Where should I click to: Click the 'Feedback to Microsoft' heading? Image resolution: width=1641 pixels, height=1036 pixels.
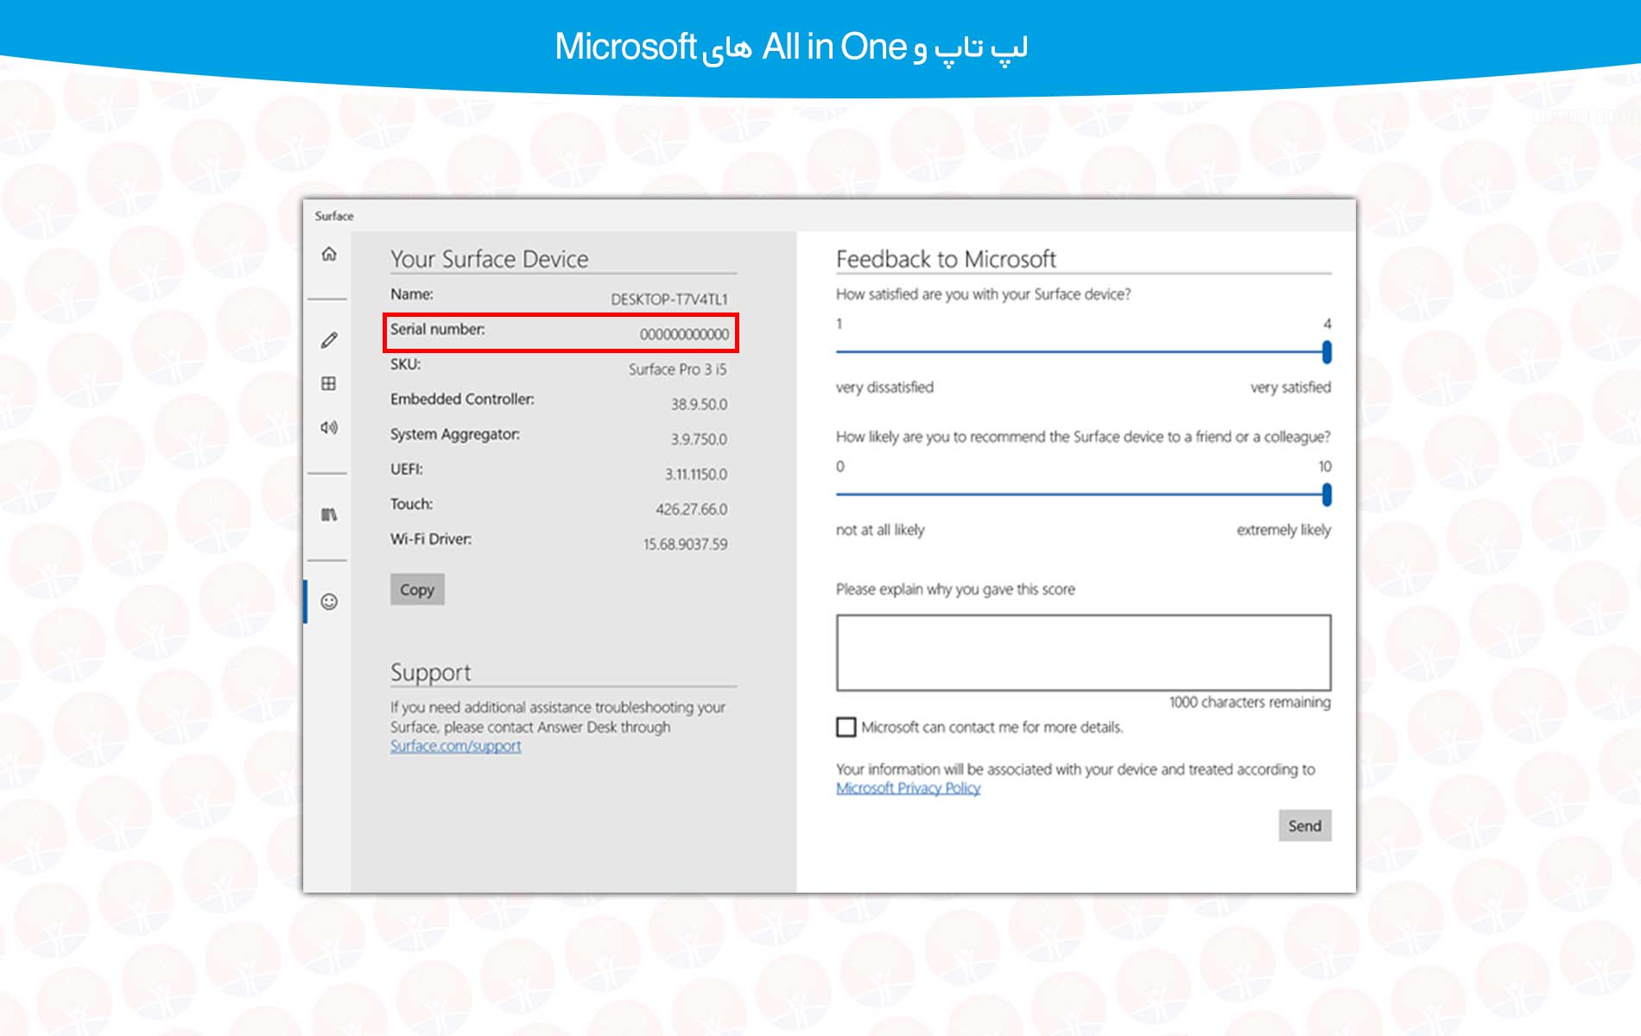click(946, 259)
